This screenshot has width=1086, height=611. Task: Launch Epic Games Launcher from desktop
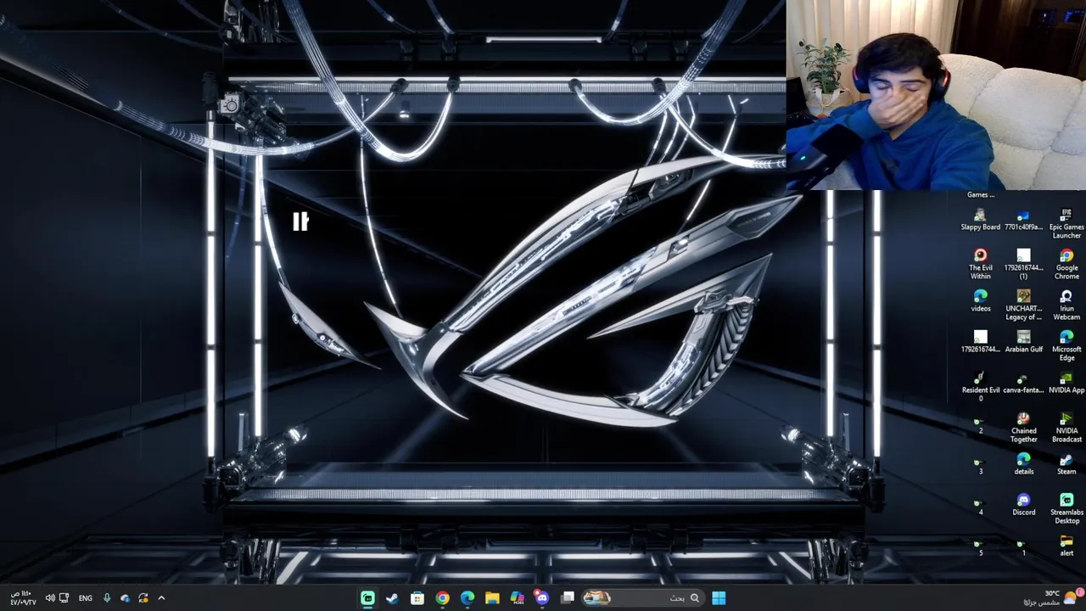[1066, 224]
